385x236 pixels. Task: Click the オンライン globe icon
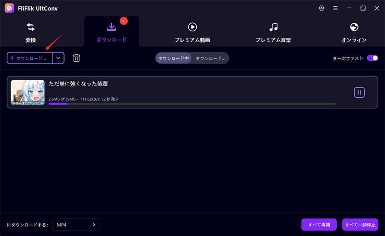(354, 27)
